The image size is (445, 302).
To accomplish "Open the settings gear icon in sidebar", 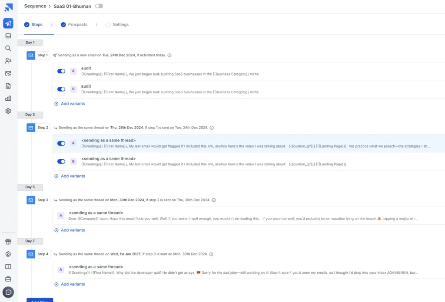I will 8,111.
